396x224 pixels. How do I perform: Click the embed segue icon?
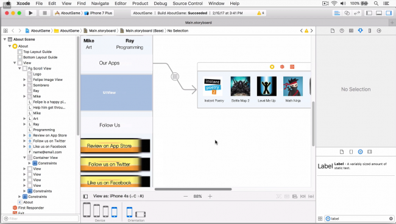(175, 77)
